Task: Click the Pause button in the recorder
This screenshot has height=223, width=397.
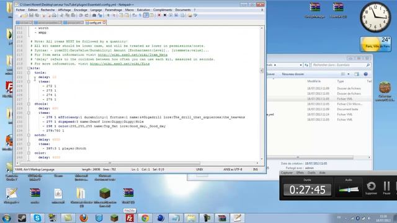Action: (386, 188)
